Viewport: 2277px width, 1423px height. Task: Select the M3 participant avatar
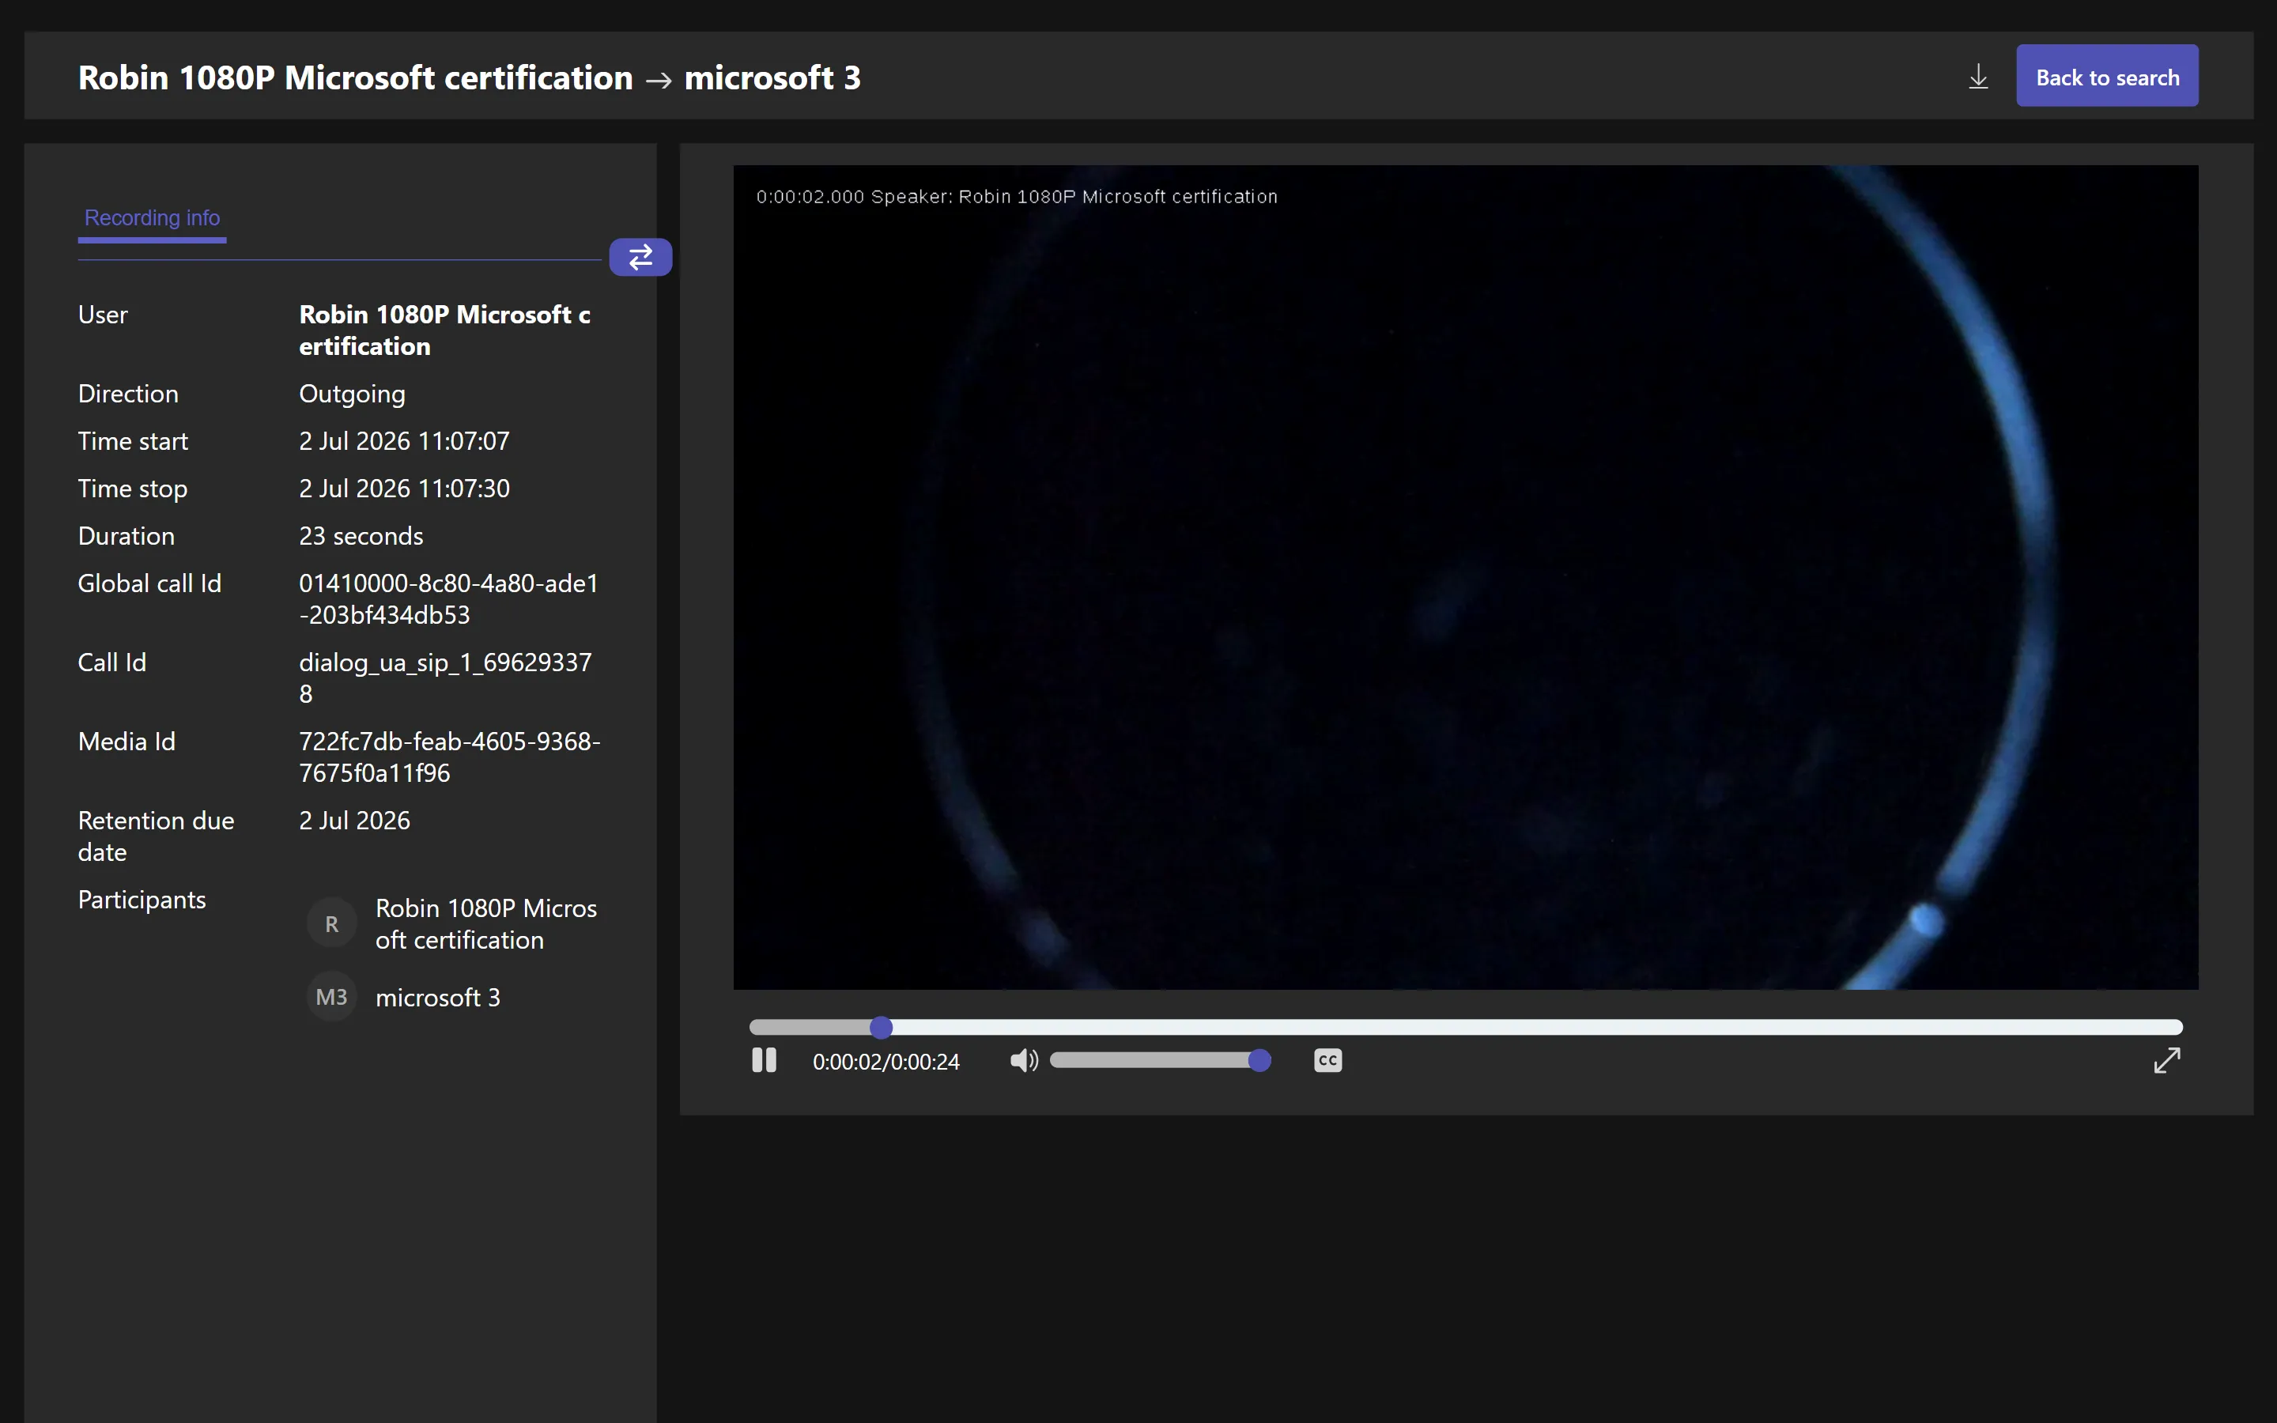pyautogui.click(x=332, y=997)
